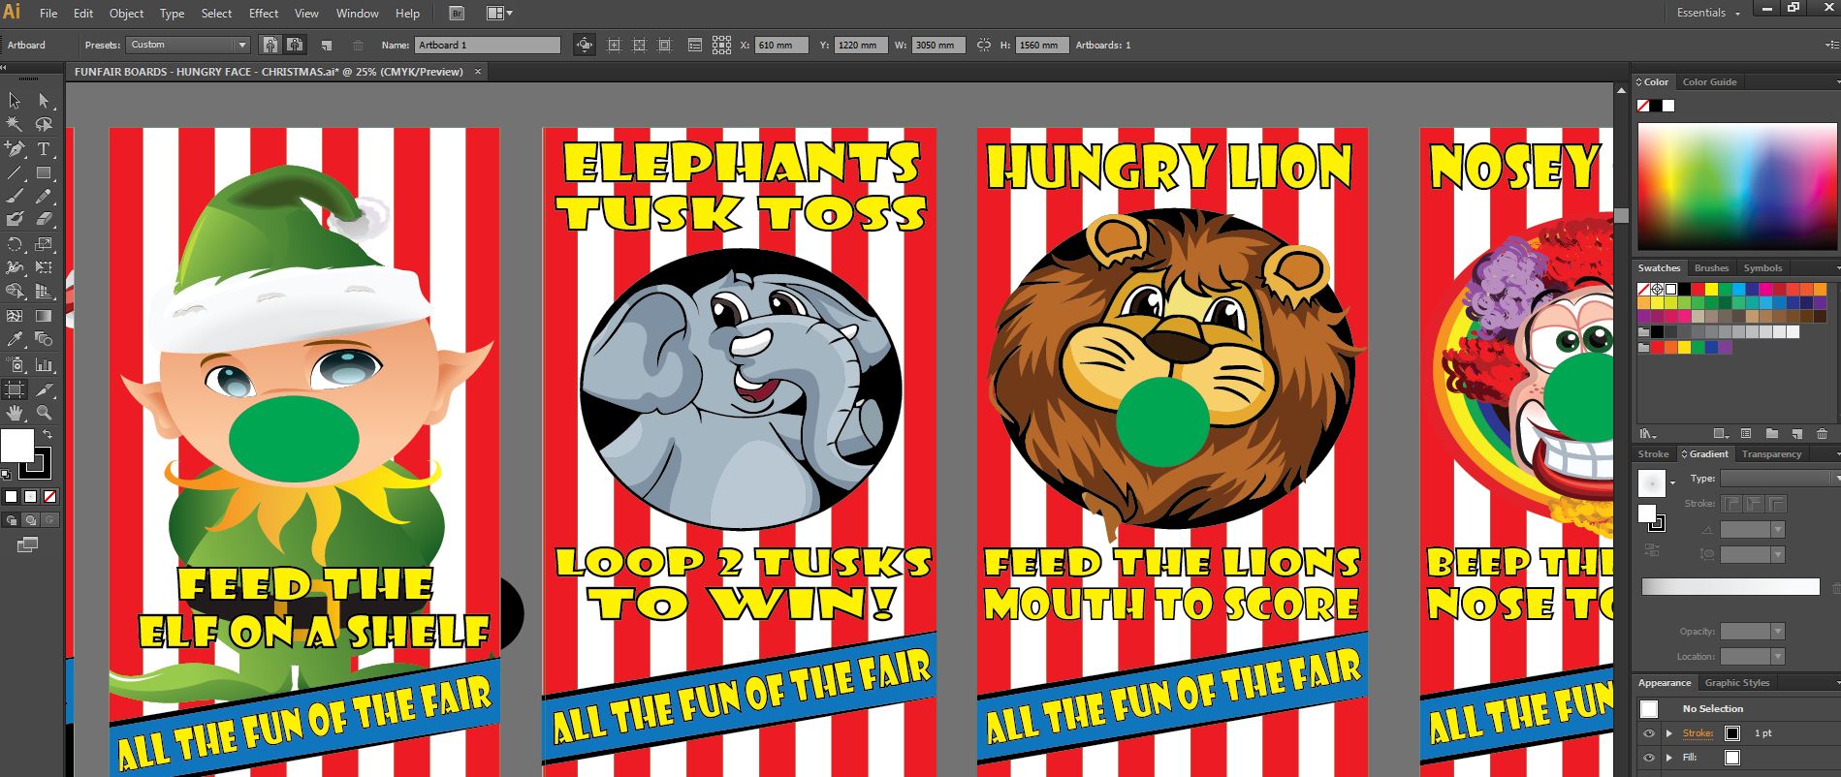The width and height of the screenshot is (1841, 777).
Task: Select the Pencil tool
Action: (x=44, y=196)
